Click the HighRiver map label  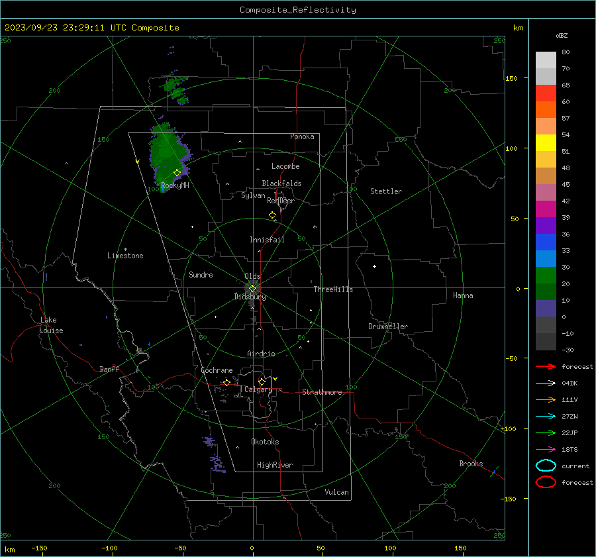[x=275, y=465]
